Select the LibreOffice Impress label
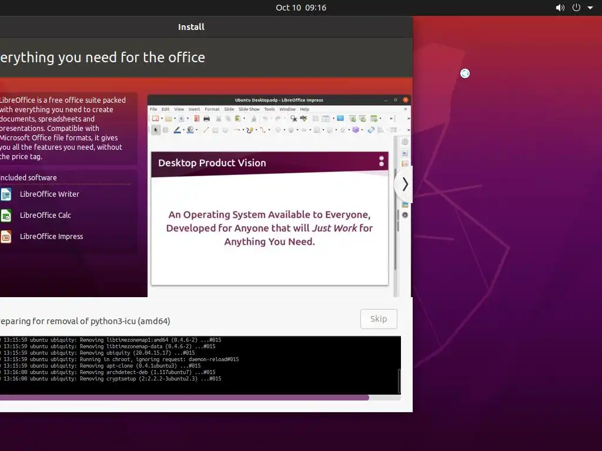602x451 pixels. (x=52, y=236)
